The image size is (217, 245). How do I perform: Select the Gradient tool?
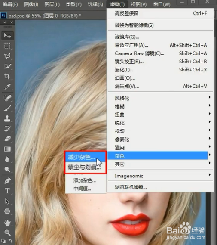(7, 149)
